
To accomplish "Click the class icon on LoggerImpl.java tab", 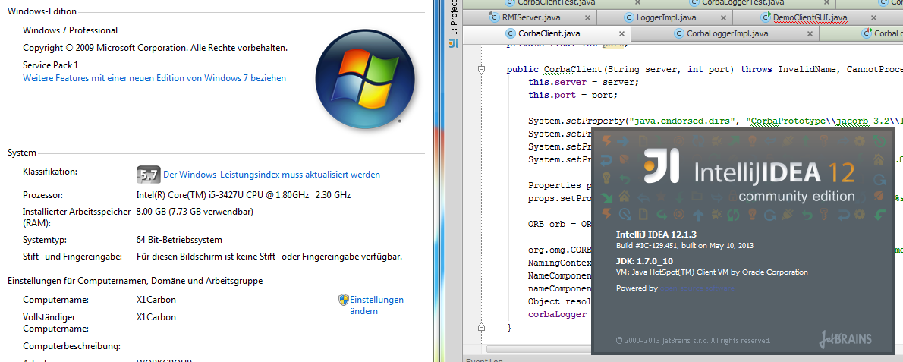I will click(628, 17).
